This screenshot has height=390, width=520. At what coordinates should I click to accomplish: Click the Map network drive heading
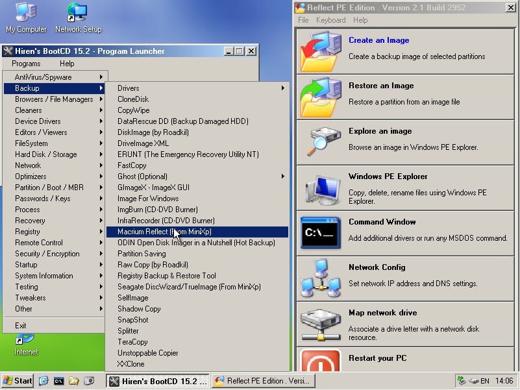[383, 313]
